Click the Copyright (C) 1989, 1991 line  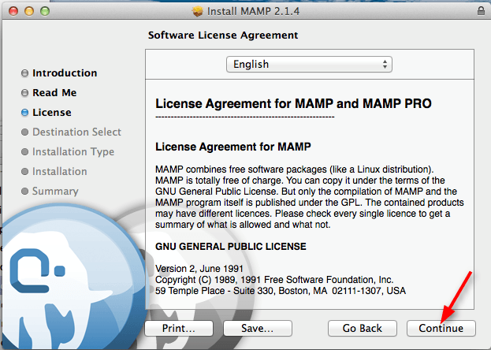pyautogui.click(x=274, y=280)
